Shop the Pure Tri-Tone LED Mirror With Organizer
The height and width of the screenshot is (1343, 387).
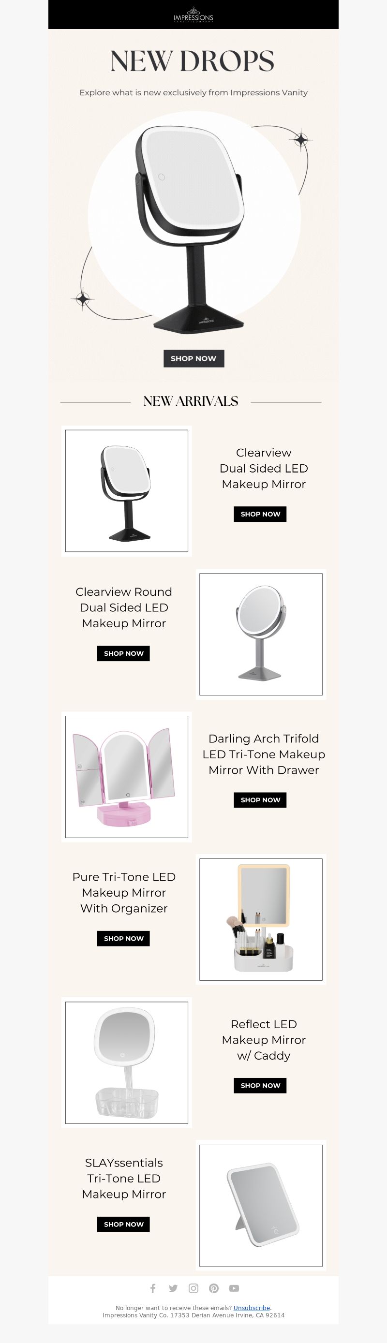tap(124, 938)
